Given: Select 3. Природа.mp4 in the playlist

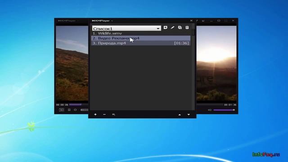Looking at the screenshot, I should click(141, 43).
